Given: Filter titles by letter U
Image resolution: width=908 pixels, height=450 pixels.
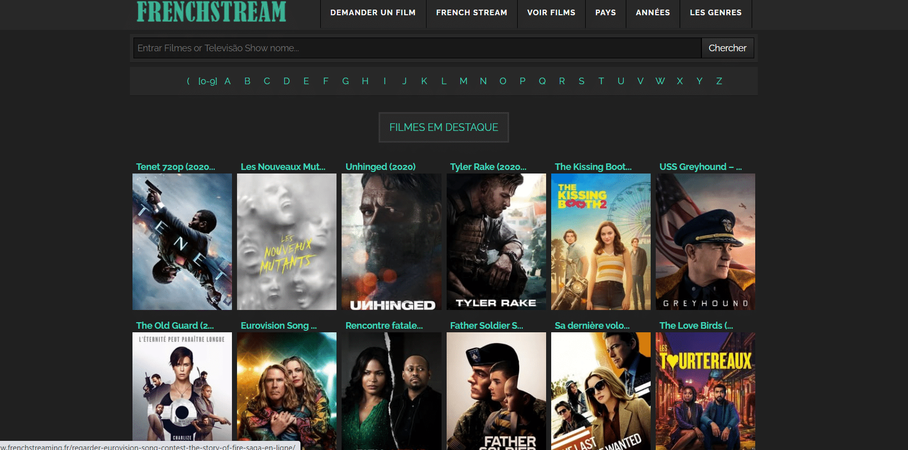Looking at the screenshot, I should coord(621,81).
